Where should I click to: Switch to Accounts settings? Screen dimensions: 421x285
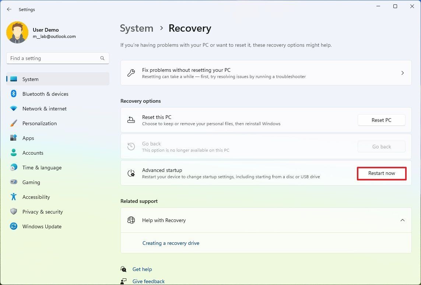[58, 153]
